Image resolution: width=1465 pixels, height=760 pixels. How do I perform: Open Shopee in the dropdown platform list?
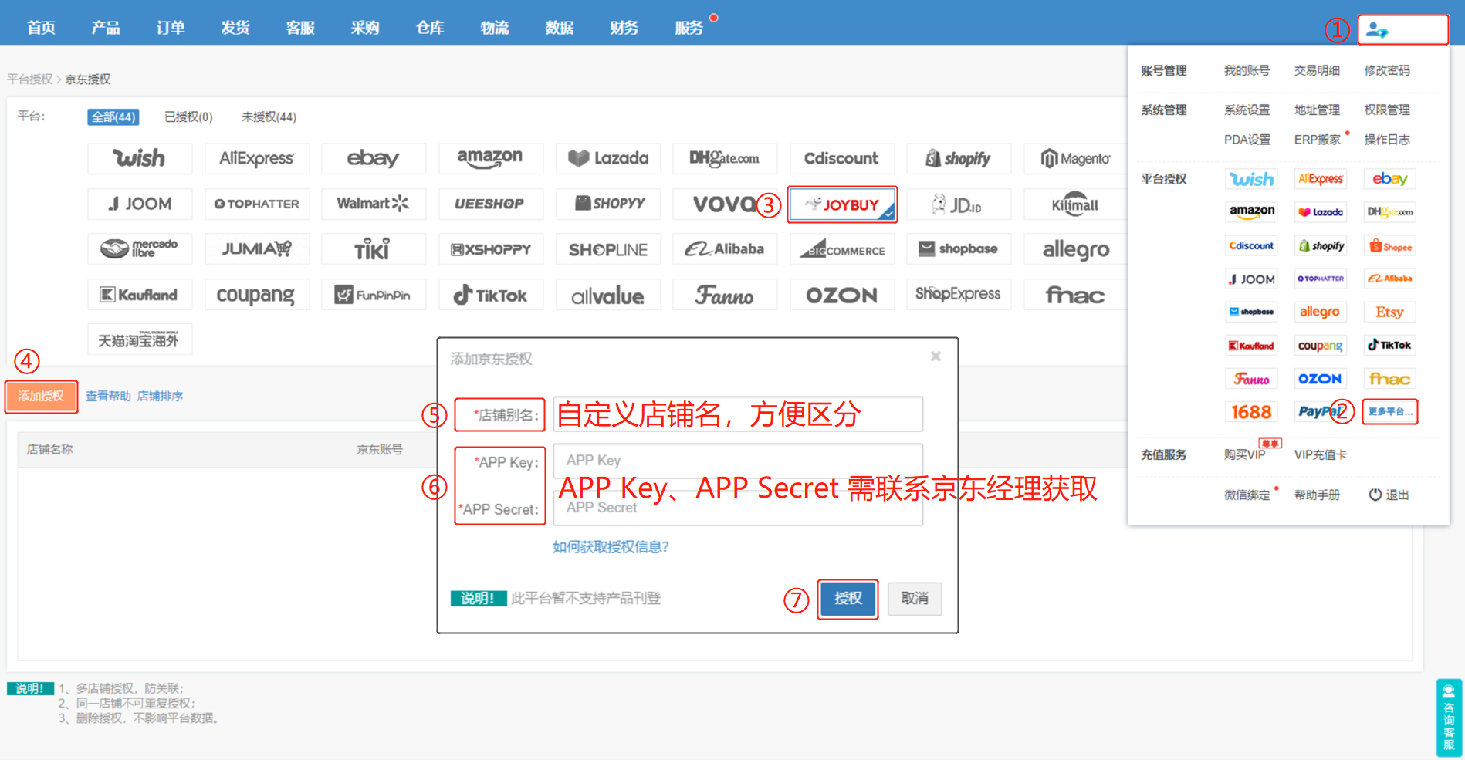point(1390,246)
